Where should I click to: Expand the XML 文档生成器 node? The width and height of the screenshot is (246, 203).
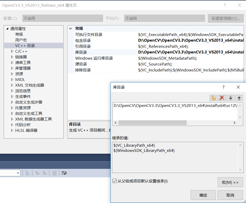(12, 85)
